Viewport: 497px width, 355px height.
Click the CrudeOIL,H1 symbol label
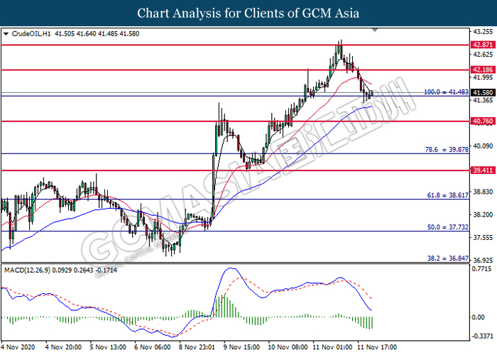[31, 34]
